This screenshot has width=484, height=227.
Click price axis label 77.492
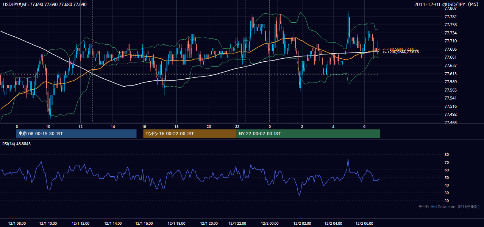(451, 115)
